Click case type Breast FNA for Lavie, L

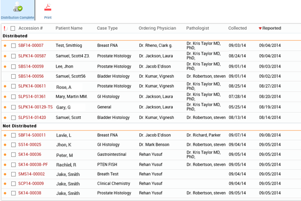click(108, 135)
